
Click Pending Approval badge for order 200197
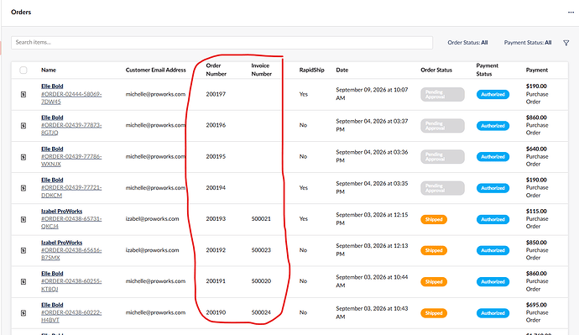point(442,95)
